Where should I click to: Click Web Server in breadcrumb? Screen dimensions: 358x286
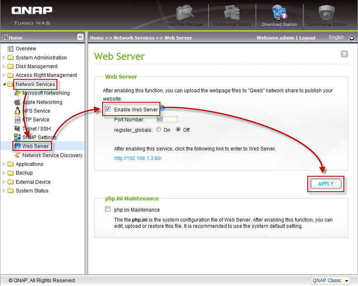(178, 38)
